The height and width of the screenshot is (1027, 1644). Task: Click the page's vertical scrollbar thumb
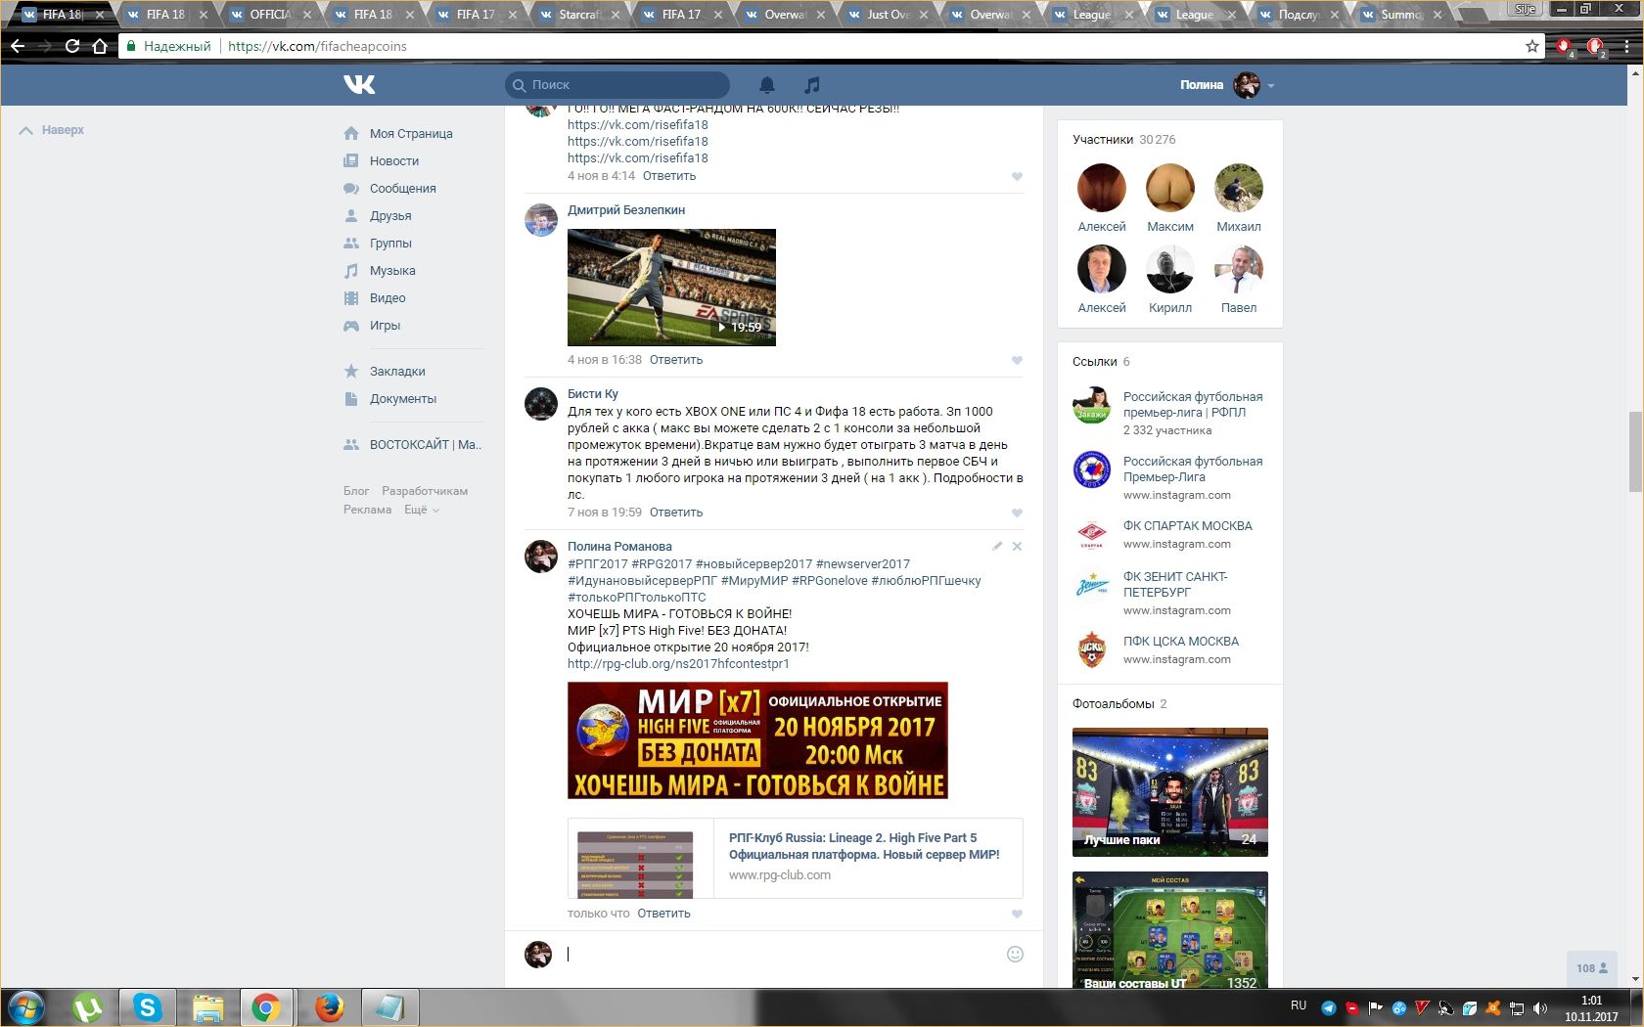pos(1635,453)
